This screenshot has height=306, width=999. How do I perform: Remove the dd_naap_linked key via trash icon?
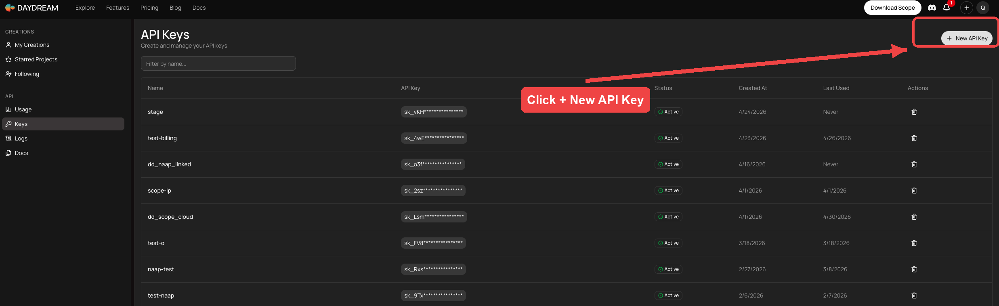[x=914, y=164]
